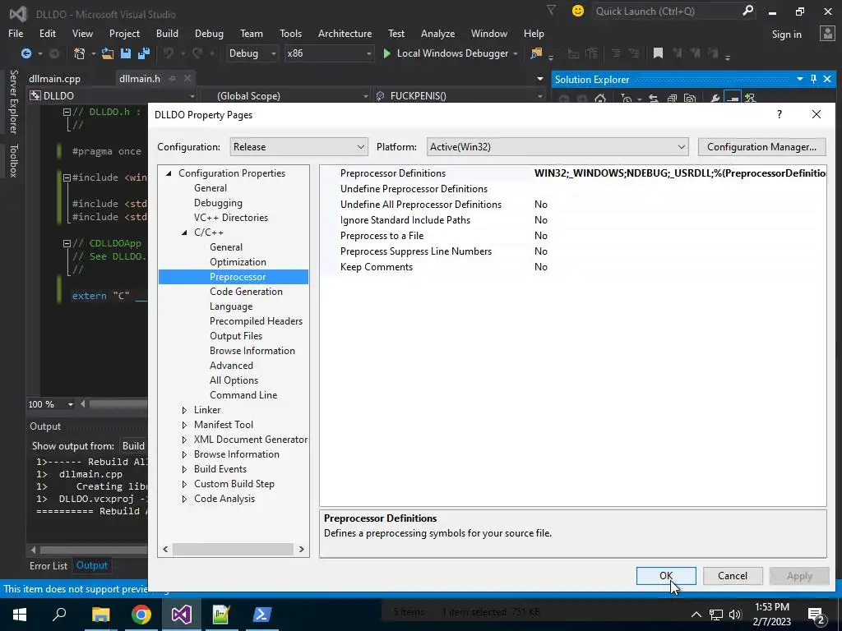Select the Command Line tree item

pos(243,395)
